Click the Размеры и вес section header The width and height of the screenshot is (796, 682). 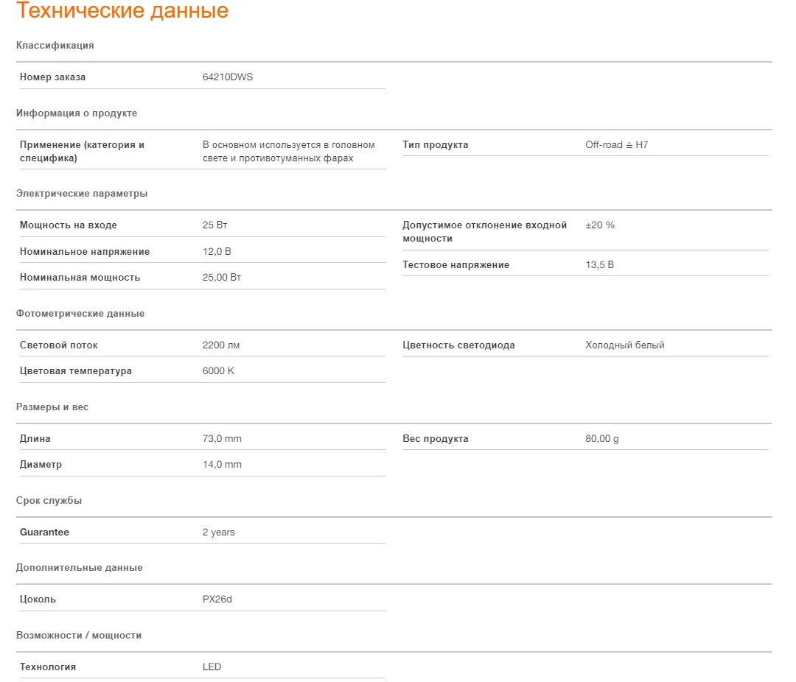coord(52,407)
